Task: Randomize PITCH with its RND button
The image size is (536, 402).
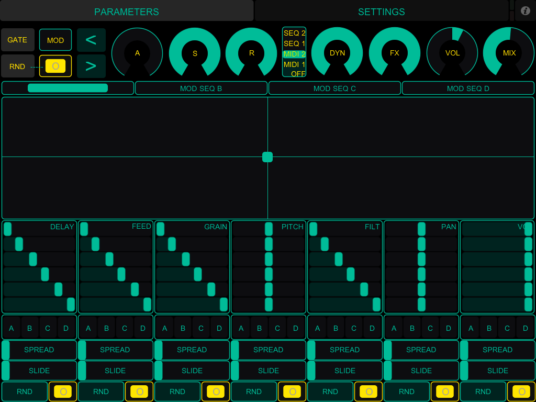Action: click(x=254, y=392)
